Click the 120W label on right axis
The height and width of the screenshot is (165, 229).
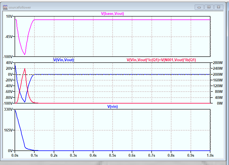pyautogui.click(x=218, y=86)
